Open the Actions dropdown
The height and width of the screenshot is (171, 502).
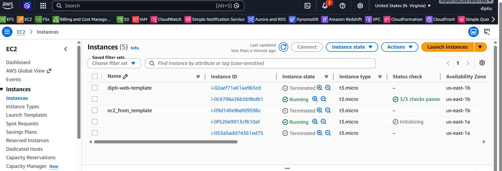pyautogui.click(x=400, y=47)
